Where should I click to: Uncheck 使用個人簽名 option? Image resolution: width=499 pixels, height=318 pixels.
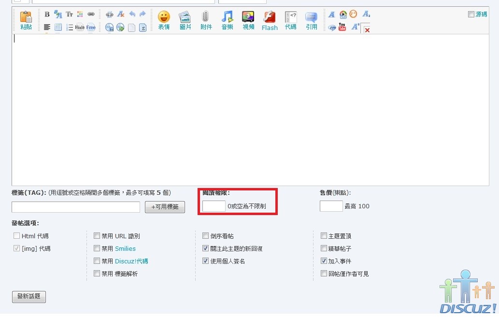click(x=206, y=260)
